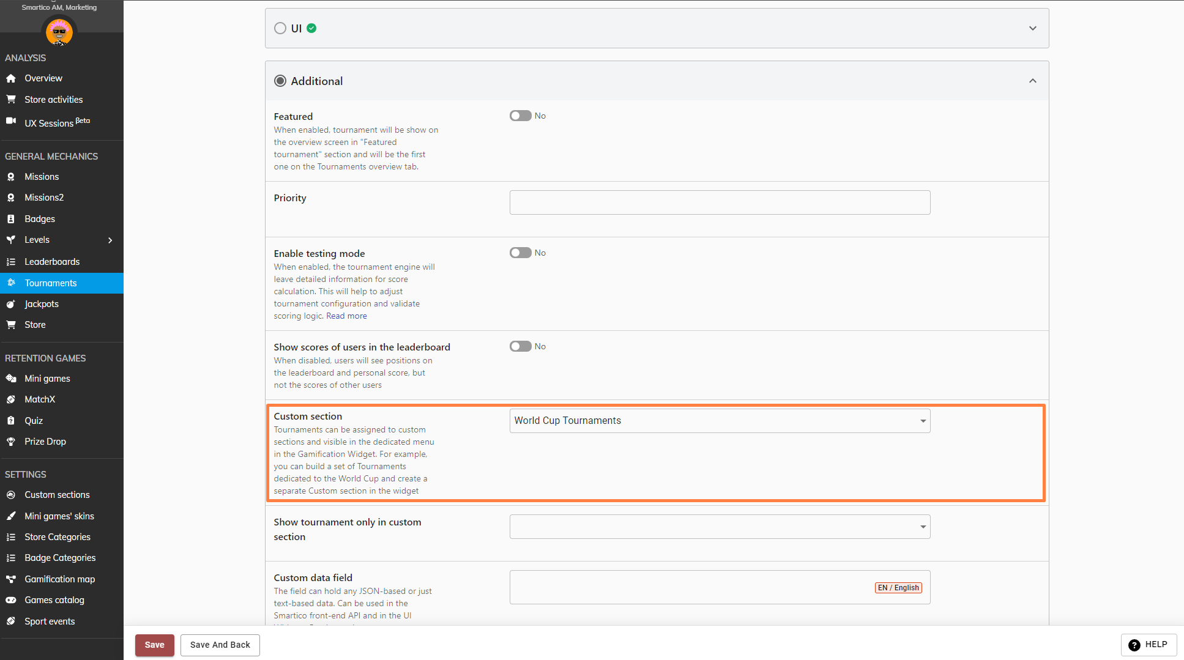Open Leaderboards in the sidebar menu

52,262
